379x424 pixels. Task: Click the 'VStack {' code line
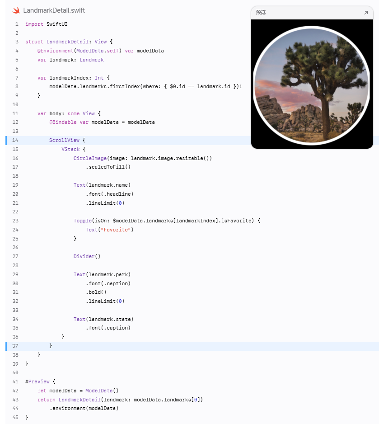pos(73,149)
